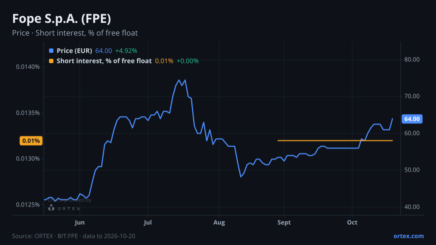Screen dimensions: 436x245
Task: Click the 0.0125% left axis label
Action: coord(28,205)
